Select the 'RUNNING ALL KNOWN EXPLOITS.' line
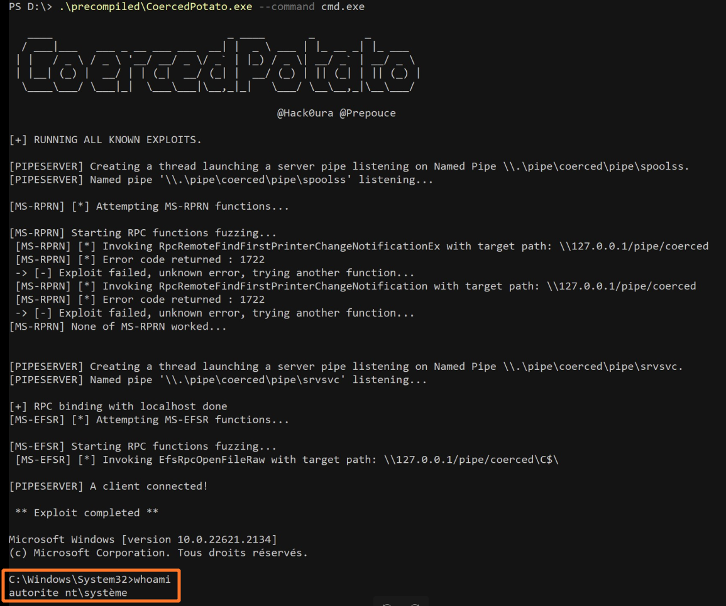The image size is (726, 606). tap(106, 139)
